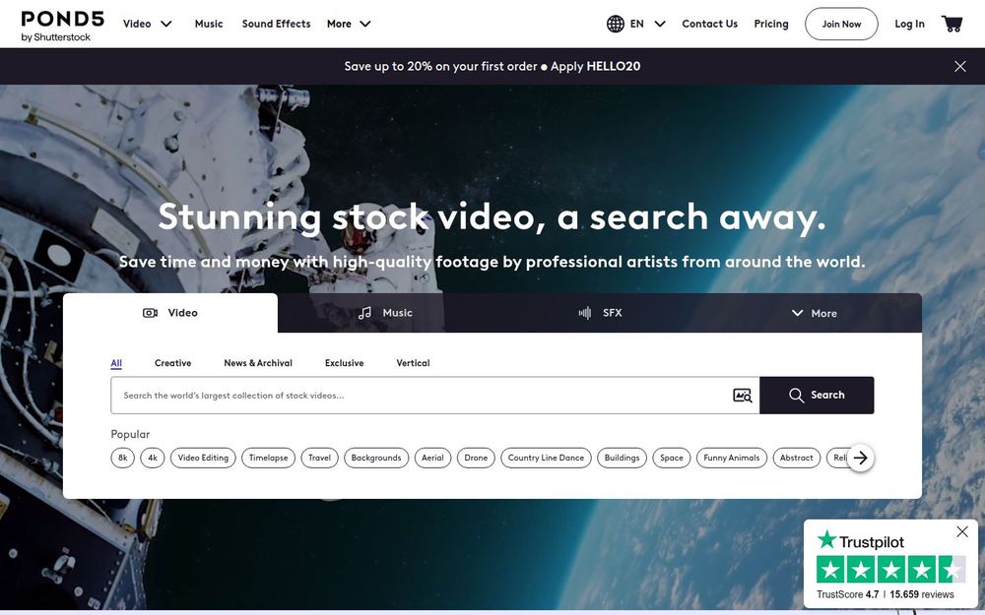
Task: Close the promo banner with the X
Action: 959,67
